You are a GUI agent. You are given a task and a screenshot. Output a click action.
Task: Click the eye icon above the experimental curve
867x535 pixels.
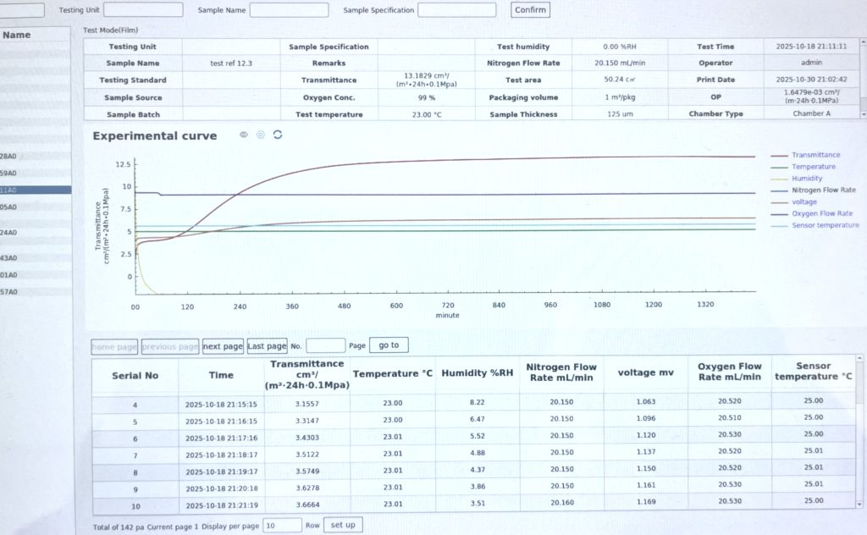point(244,135)
